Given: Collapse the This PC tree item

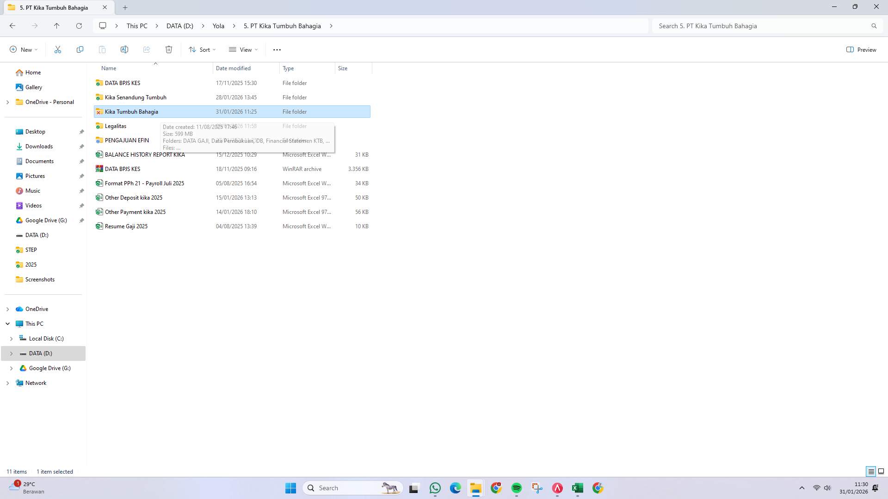Looking at the screenshot, I should click(x=7, y=323).
